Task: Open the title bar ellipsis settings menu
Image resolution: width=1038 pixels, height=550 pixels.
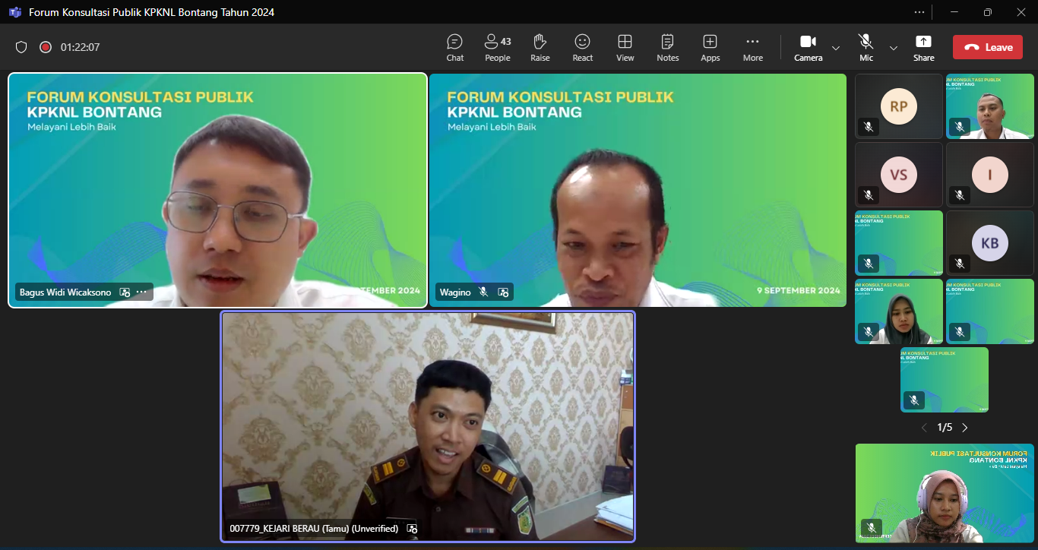Action: [x=919, y=12]
